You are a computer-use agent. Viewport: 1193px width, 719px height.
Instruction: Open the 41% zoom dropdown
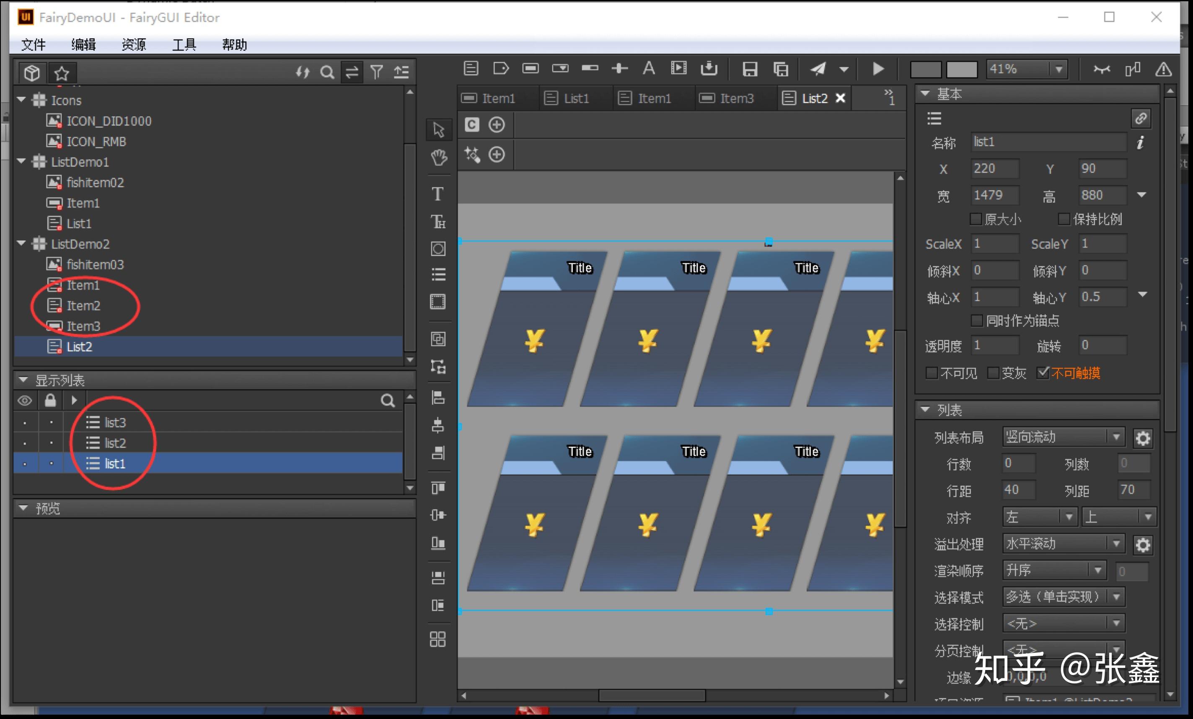coord(1059,69)
